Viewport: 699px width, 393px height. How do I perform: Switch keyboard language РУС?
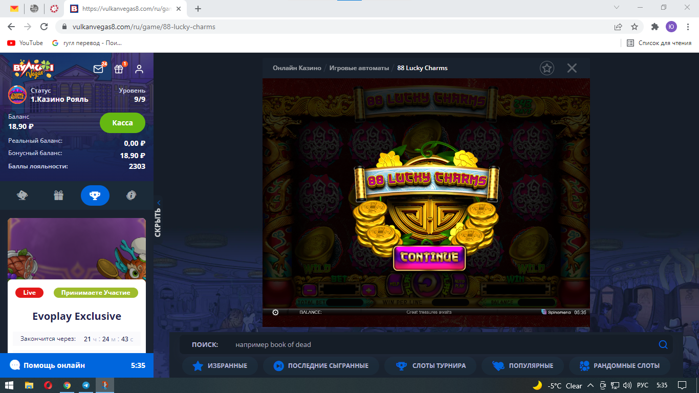(x=643, y=385)
